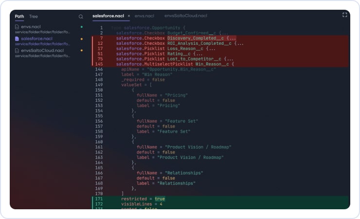Image resolution: width=360 pixels, height=219 pixels.
Task: Click label "Product Vision / Roadmap" line
Action: [x=180, y=158]
